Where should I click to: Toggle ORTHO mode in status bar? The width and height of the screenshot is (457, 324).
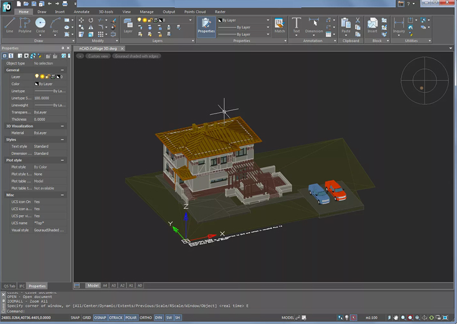tap(146, 317)
